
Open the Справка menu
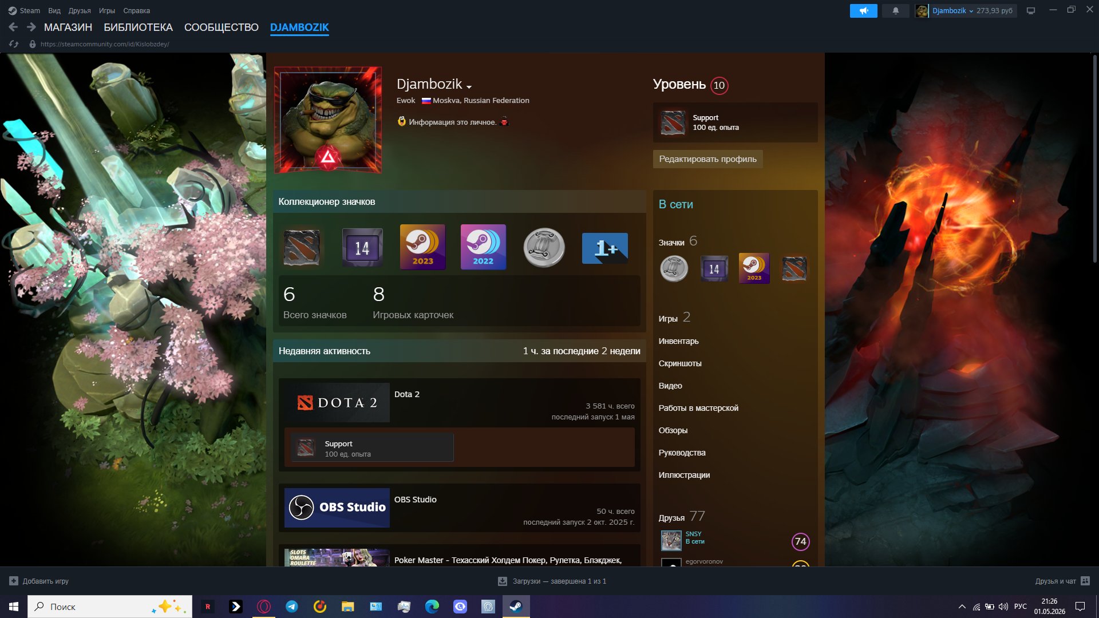pos(137,11)
